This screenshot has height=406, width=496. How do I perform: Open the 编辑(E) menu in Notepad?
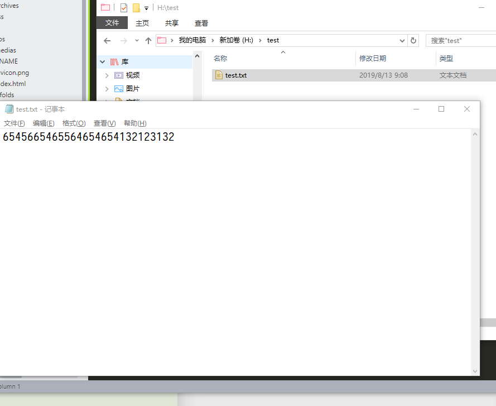[44, 123]
